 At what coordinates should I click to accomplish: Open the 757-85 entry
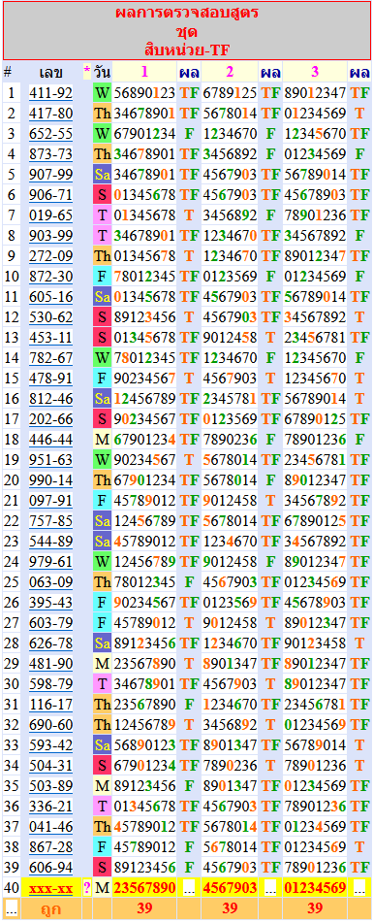[x=51, y=520]
